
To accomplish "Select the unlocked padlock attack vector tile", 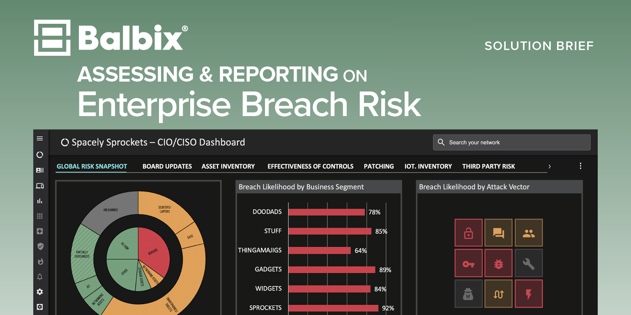I will click(x=468, y=233).
